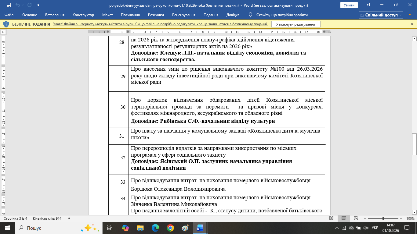Click text Доповідає: Рибінська С.Ф.-начальник відділу культури
Viewport: 417px width, 234px height.
point(203,121)
